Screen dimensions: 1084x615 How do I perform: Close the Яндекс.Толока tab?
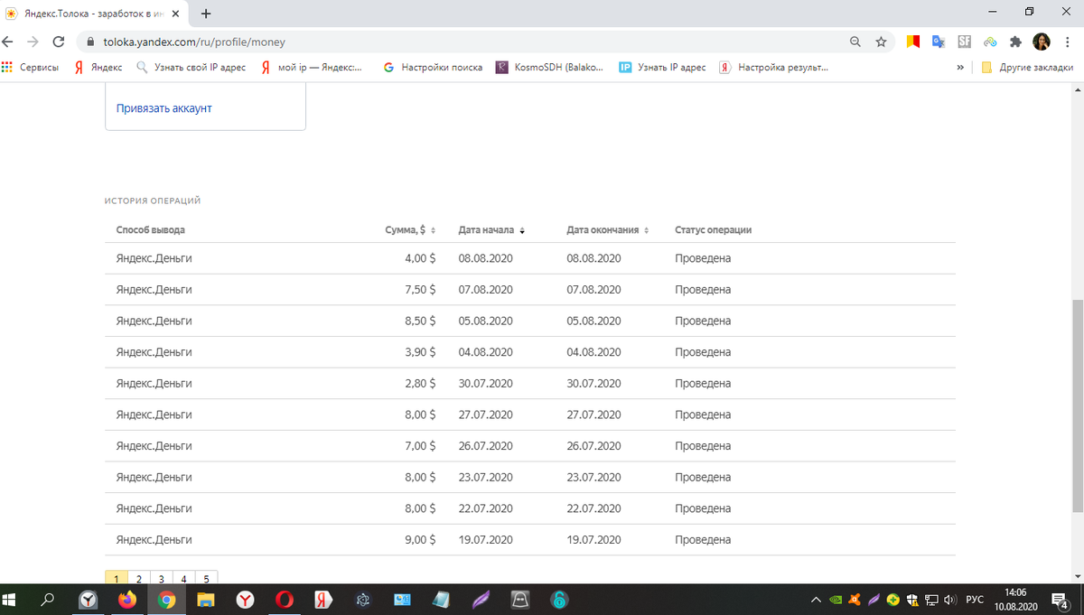point(175,14)
